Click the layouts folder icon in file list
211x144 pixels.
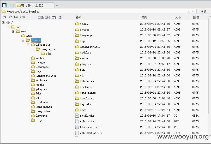tap(77, 104)
